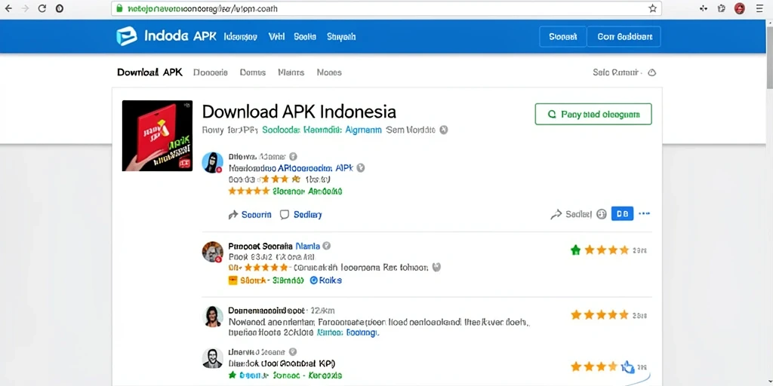The width and height of the screenshot is (773, 386).
Task: Open the glasses avatar of last reviewer
Action: [212, 358]
